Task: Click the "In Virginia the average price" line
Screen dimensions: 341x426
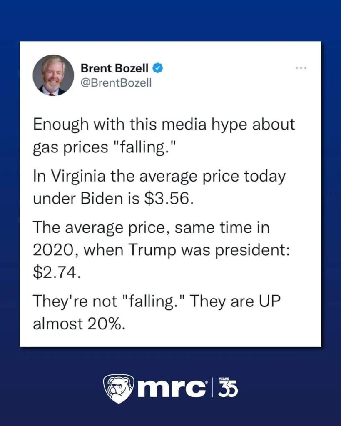Action: point(159,176)
